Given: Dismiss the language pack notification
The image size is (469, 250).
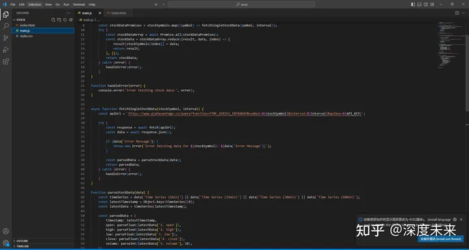Looking at the screenshot, I should pyautogui.click(x=461, y=219).
